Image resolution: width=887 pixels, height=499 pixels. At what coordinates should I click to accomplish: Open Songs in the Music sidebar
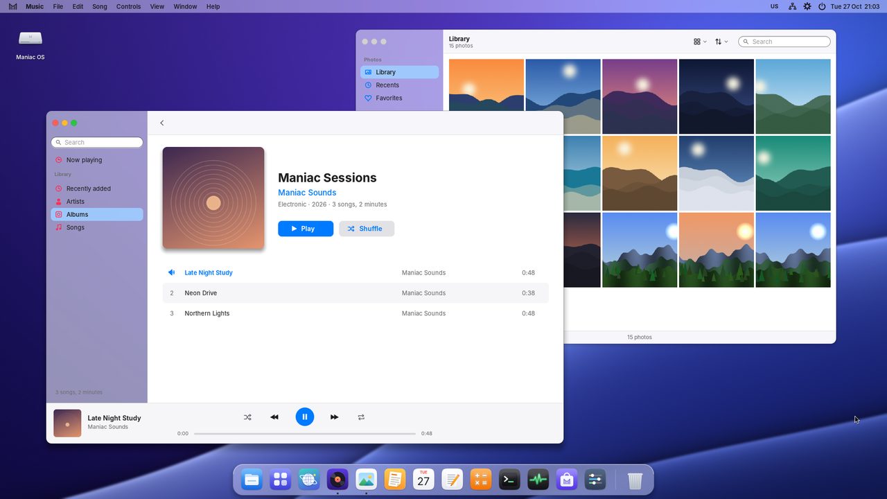[x=97, y=227]
